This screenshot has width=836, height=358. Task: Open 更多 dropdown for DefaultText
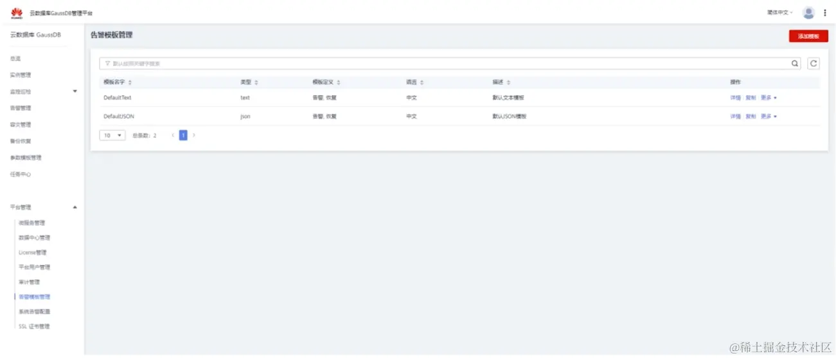coord(769,98)
